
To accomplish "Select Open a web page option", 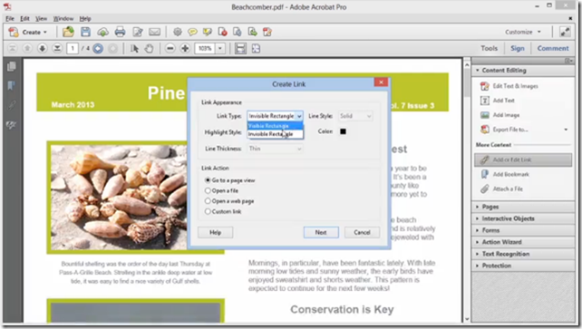I will (229, 201).
